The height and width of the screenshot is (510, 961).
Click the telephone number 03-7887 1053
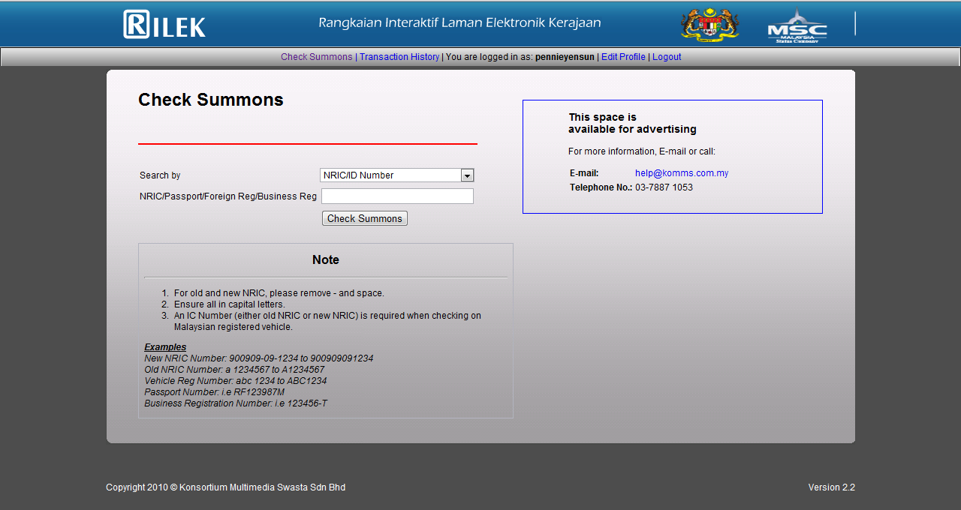[664, 187]
